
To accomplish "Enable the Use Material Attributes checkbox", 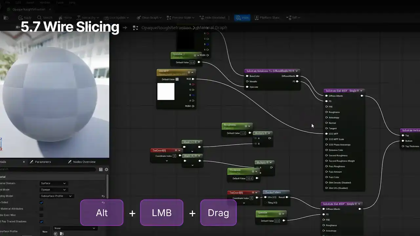I will click(41, 209).
